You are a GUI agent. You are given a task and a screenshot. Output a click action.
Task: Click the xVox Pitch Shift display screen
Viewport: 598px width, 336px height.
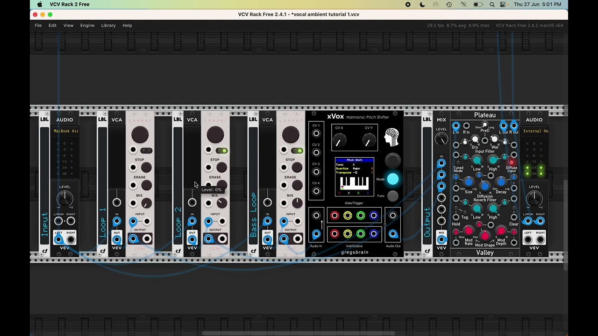pyautogui.click(x=354, y=177)
